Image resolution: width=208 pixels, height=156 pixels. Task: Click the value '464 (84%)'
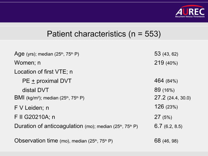pyautogui.click(x=166, y=81)
